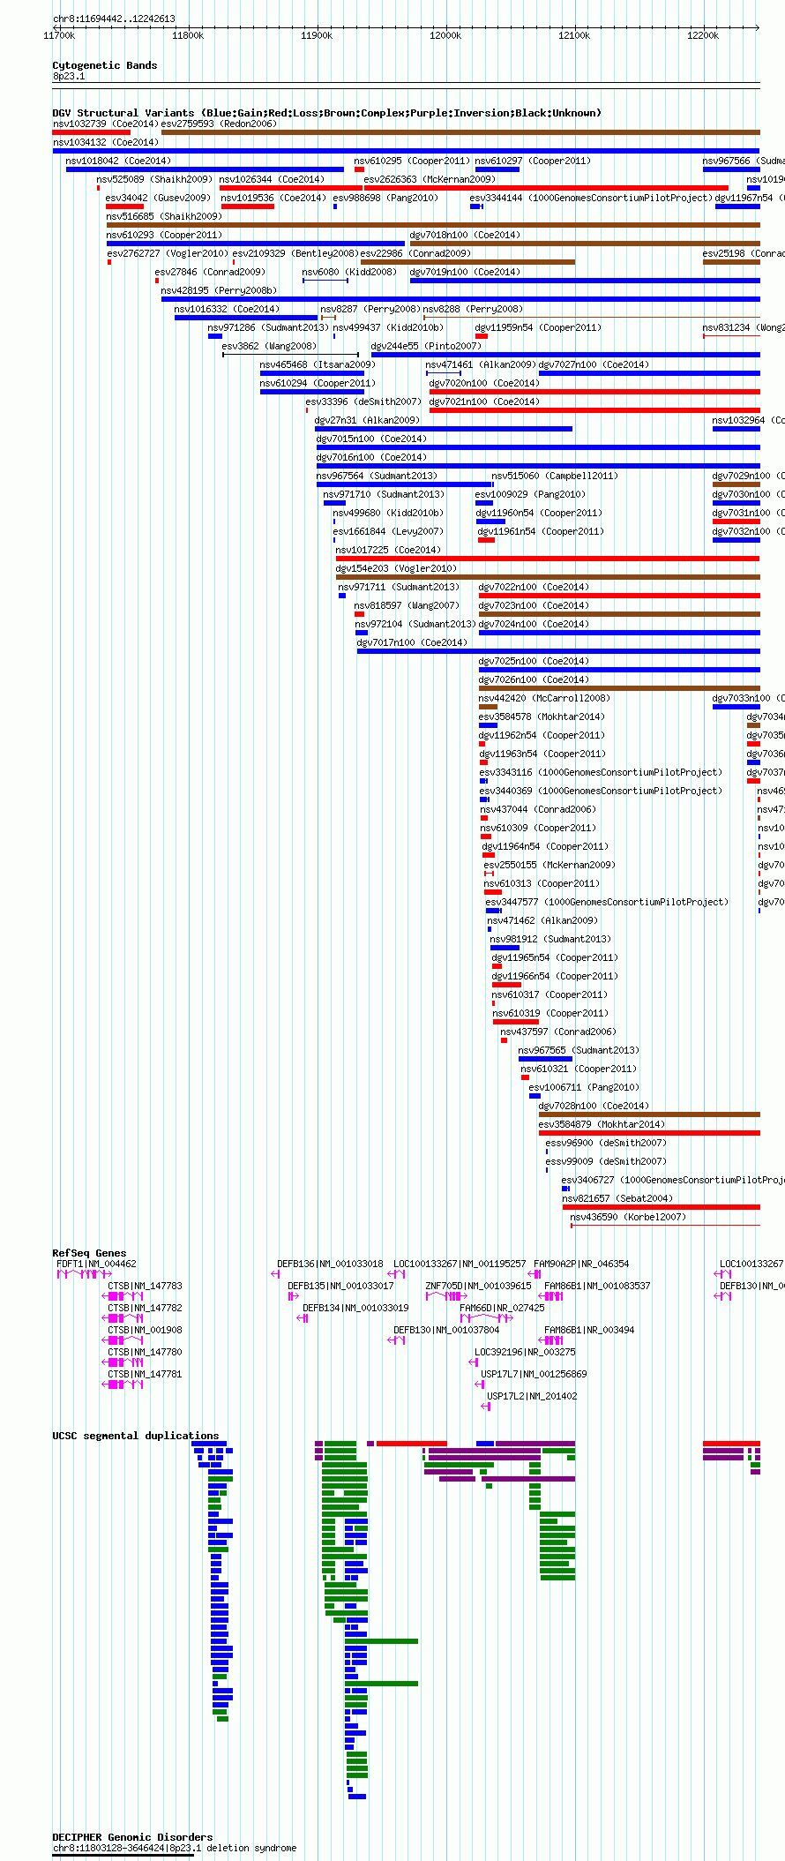Click gene LOC392196|NR_003275

pyautogui.click(x=525, y=1352)
